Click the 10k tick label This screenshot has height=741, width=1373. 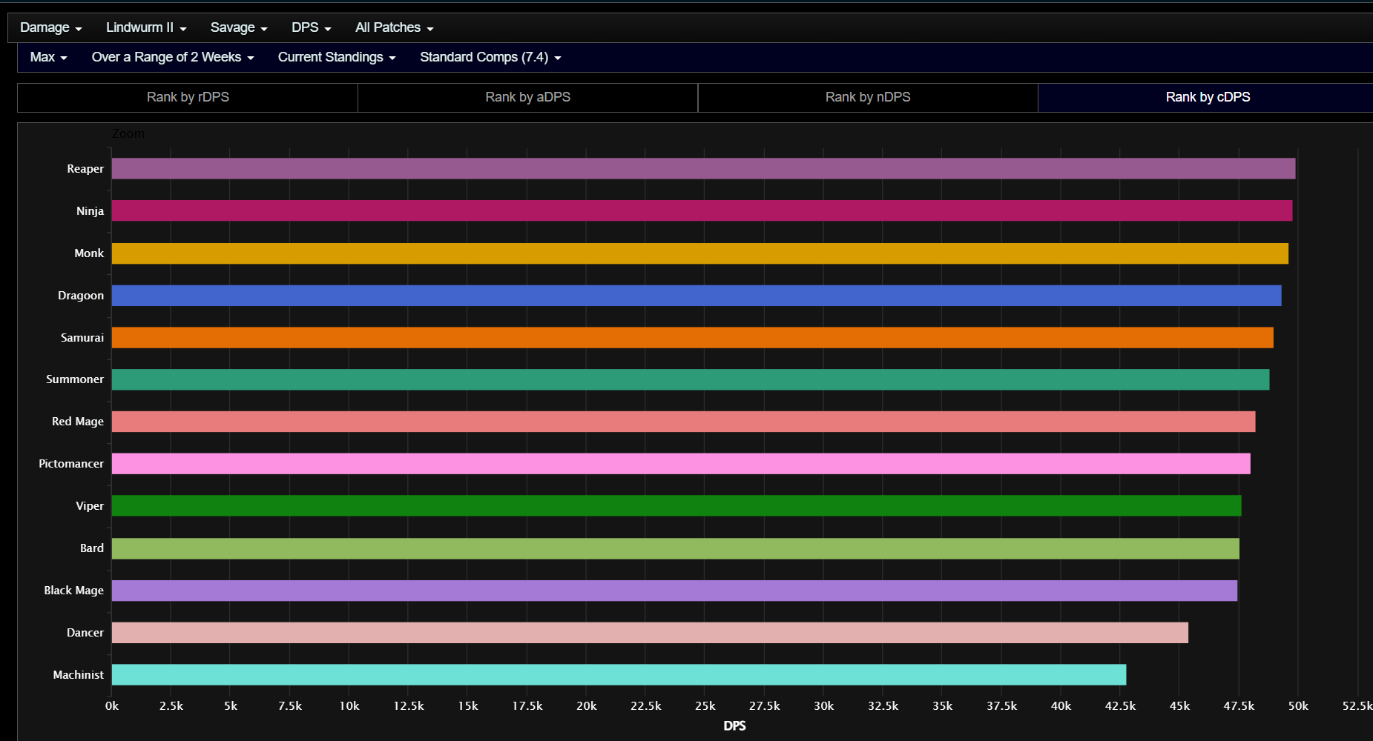pos(349,706)
